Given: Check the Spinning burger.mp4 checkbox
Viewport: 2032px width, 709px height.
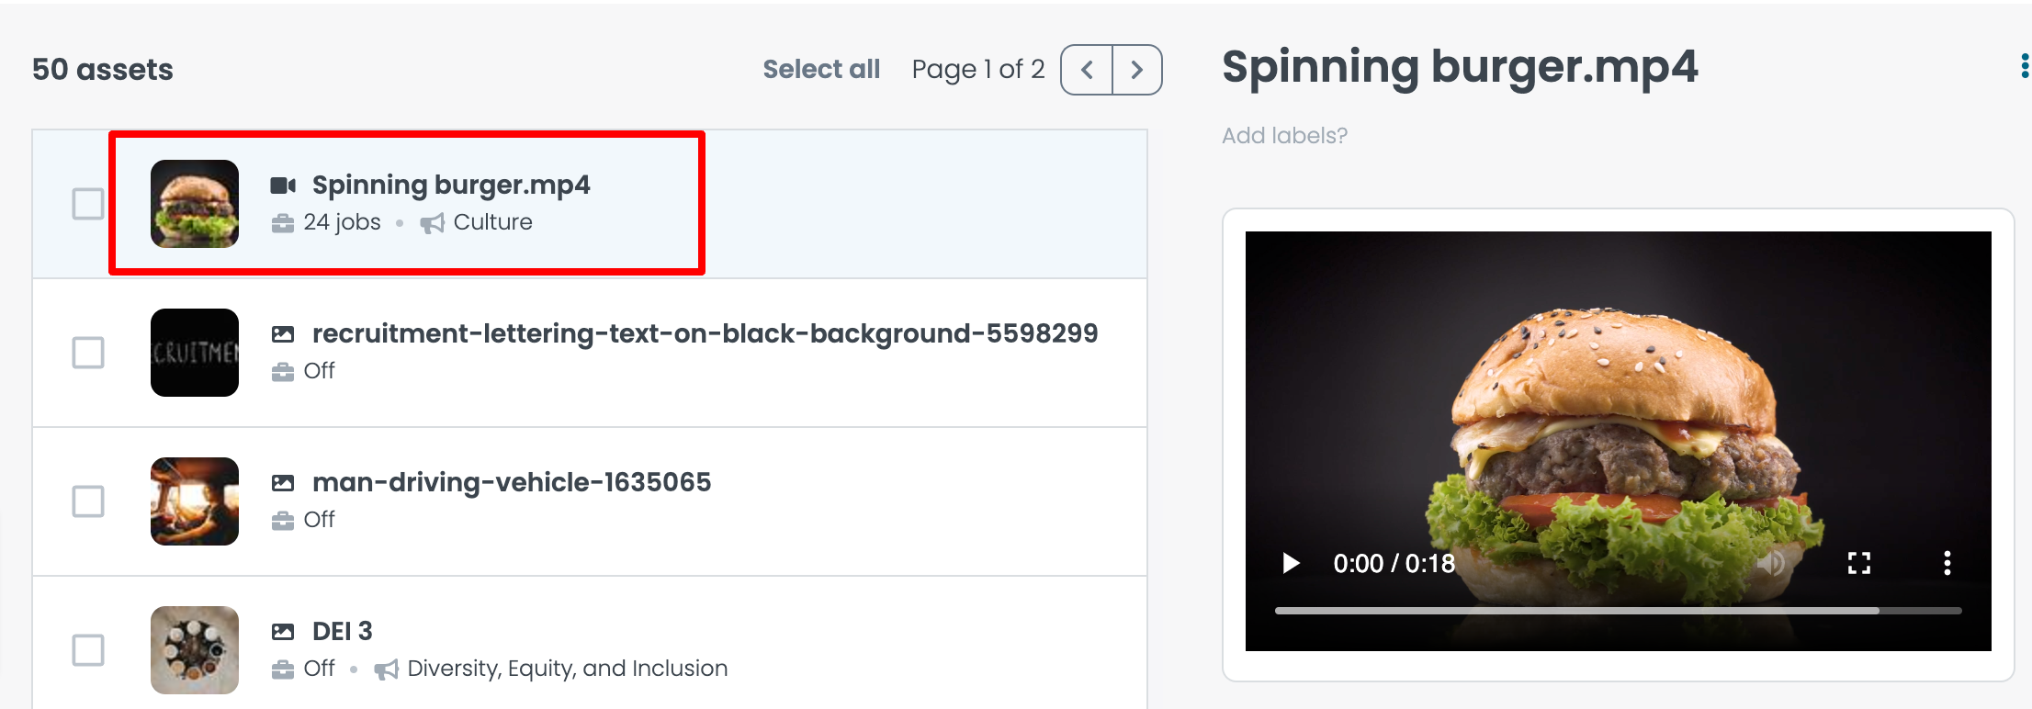Looking at the screenshot, I should click(x=88, y=204).
